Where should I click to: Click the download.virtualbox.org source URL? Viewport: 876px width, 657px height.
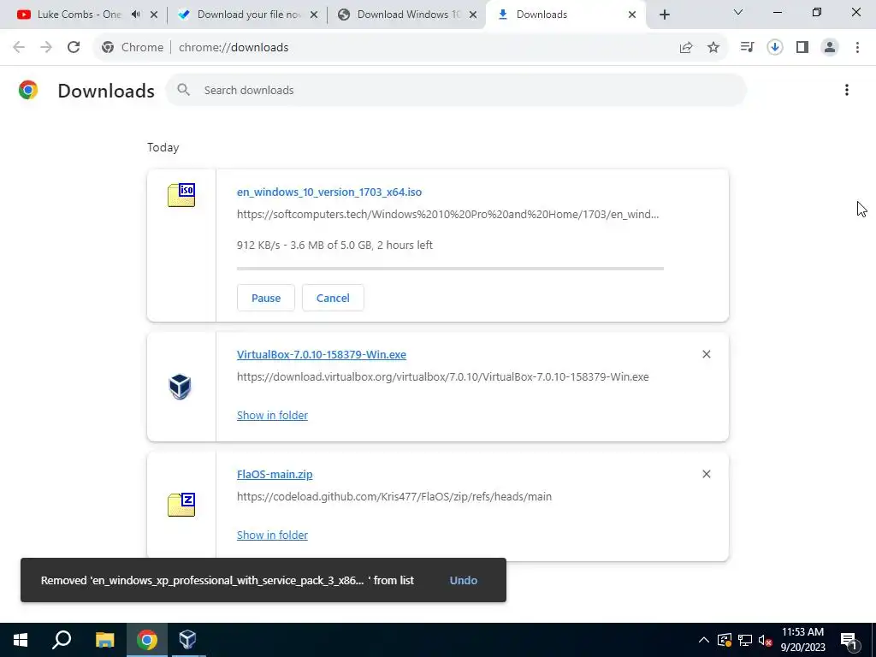point(442,376)
